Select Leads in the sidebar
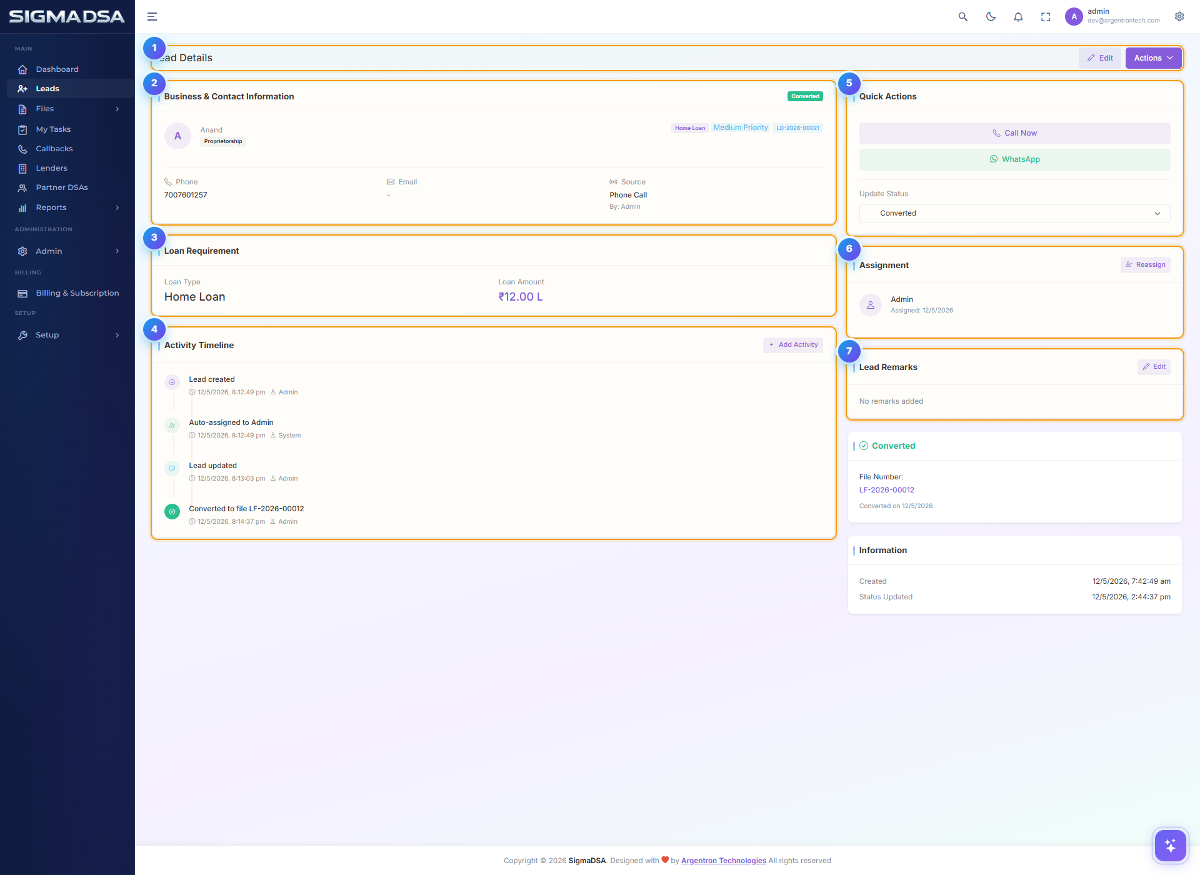 click(47, 89)
